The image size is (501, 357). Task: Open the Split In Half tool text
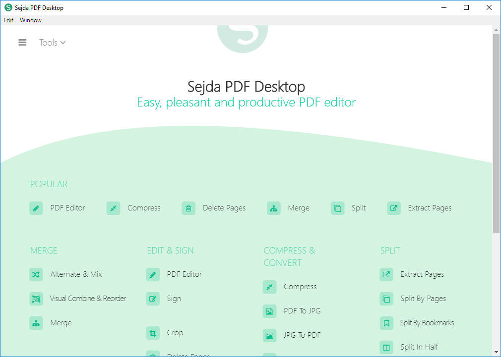(x=419, y=347)
